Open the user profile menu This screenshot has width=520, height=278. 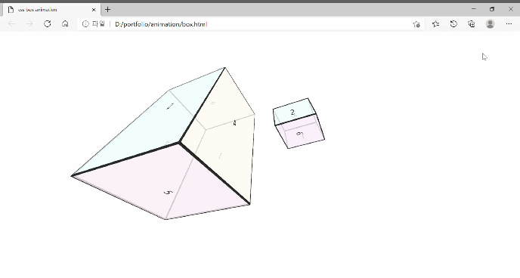pyautogui.click(x=491, y=24)
